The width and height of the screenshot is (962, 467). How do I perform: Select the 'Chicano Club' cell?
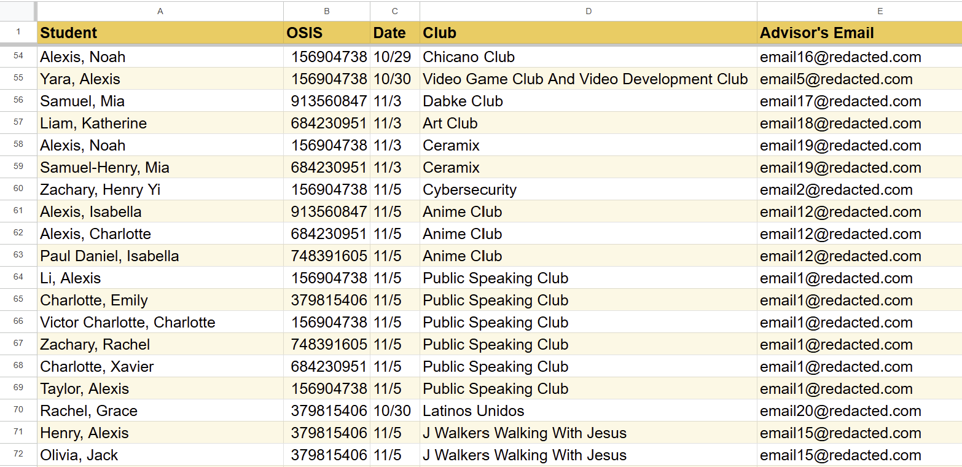tap(589, 57)
